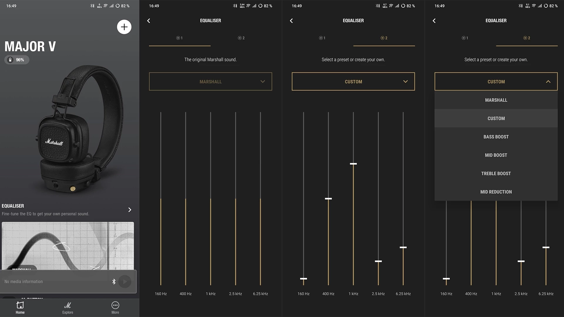Choose MID BOOST preset

point(496,155)
